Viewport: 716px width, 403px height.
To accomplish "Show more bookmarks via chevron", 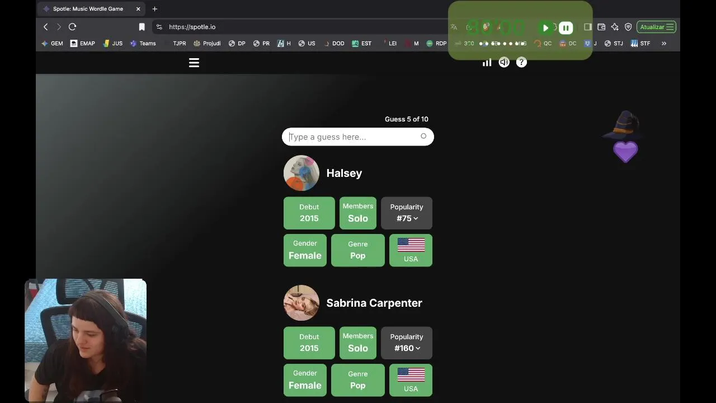I will coord(664,43).
